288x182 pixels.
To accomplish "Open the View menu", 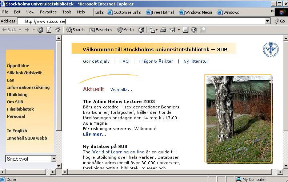I will (x=30, y=12).
